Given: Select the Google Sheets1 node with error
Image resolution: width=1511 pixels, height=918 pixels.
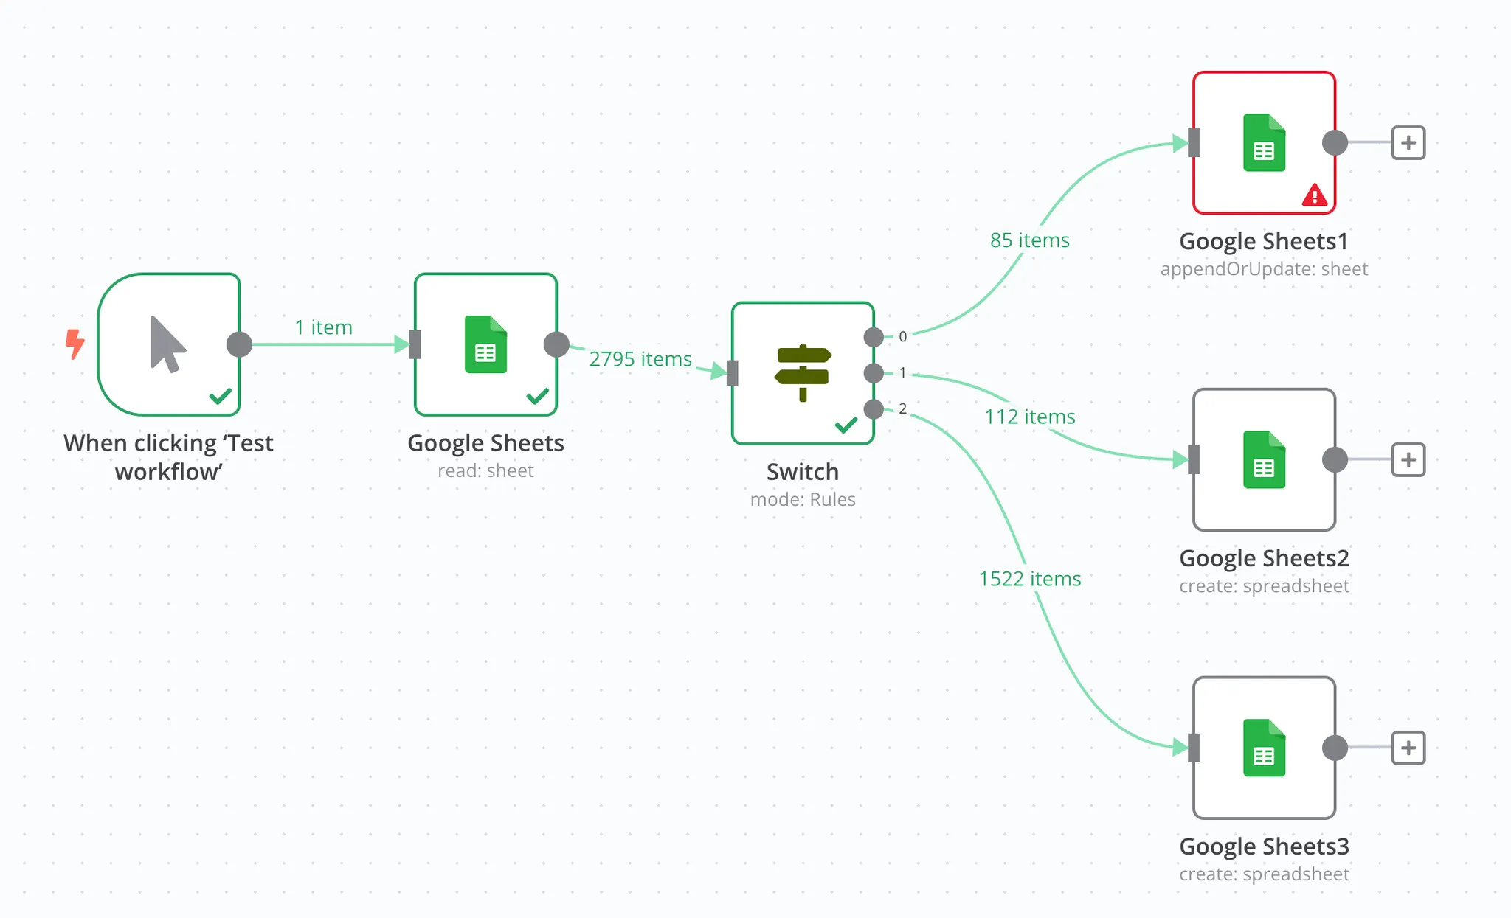Looking at the screenshot, I should coord(1263,142).
